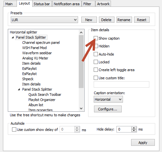Switch to the Status bar tab

coord(42,4)
